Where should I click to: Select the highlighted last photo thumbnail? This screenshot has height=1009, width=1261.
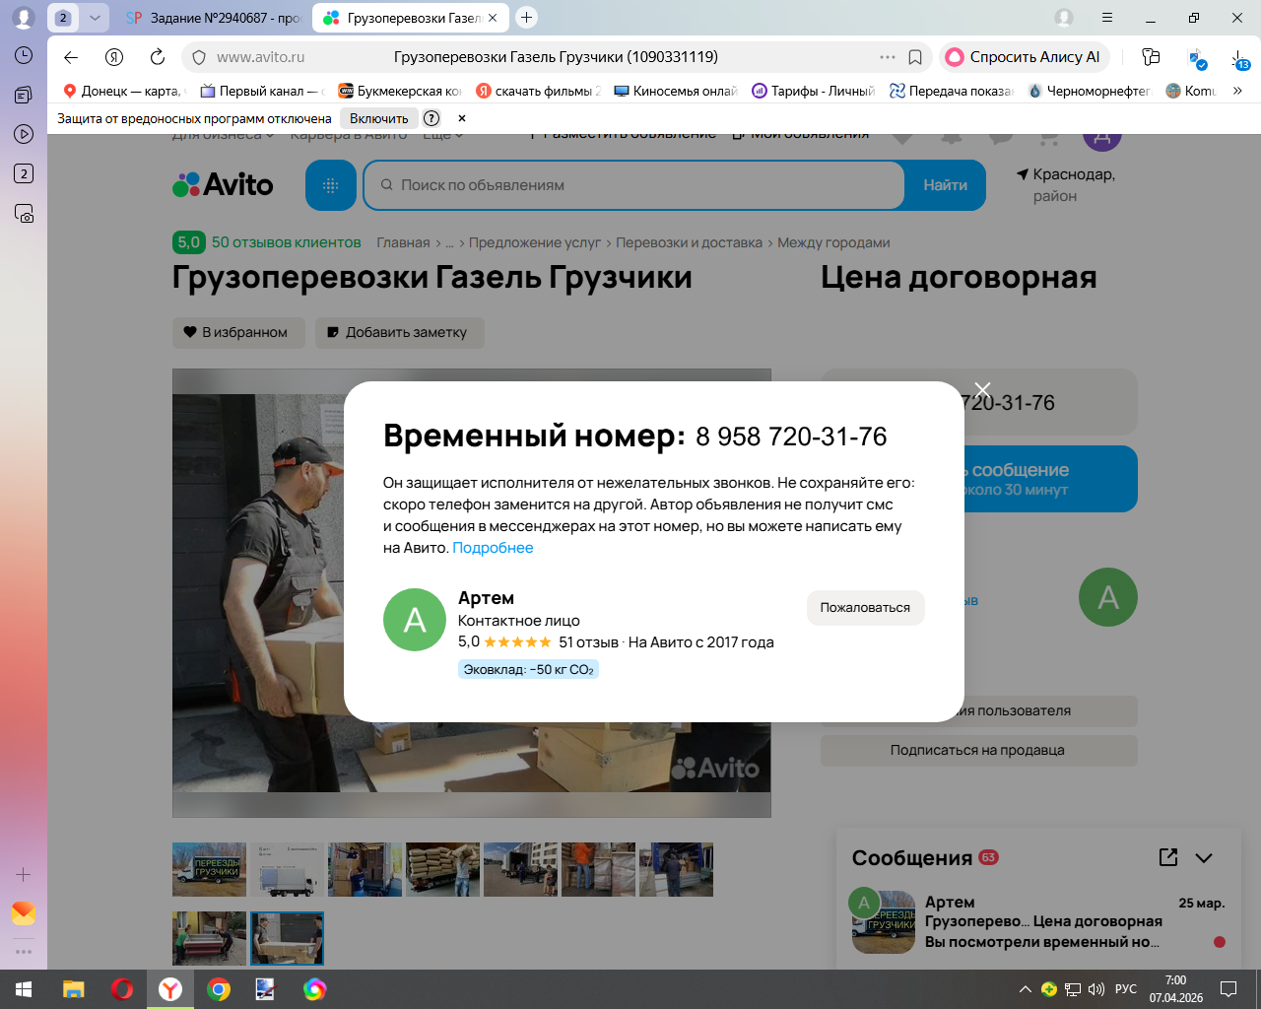click(x=287, y=938)
